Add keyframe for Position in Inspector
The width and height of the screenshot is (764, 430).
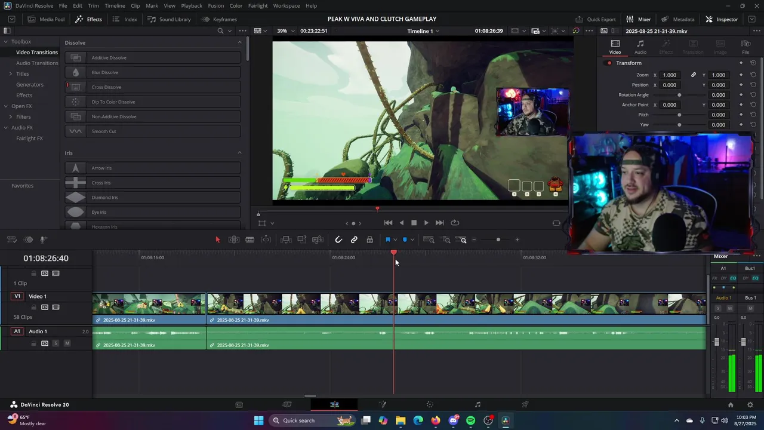coord(741,85)
